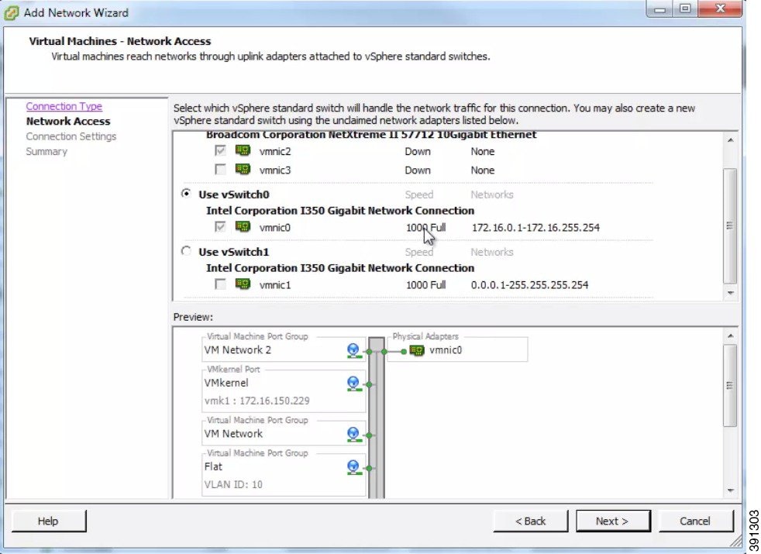Screen dimensions: 761x554
Task: Click the vmnic2 network adapter icon
Action: pyautogui.click(x=243, y=151)
